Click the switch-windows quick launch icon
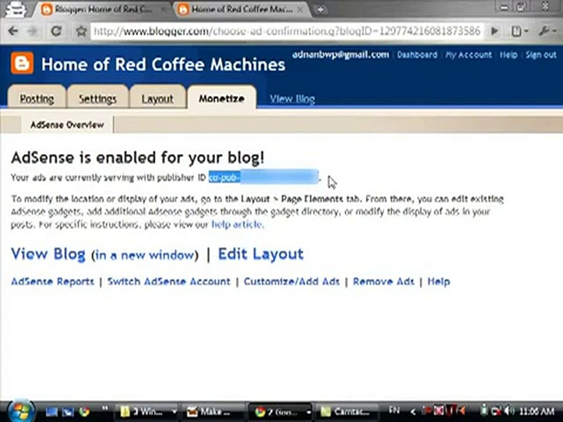The width and height of the screenshot is (563, 422). click(x=68, y=411)
